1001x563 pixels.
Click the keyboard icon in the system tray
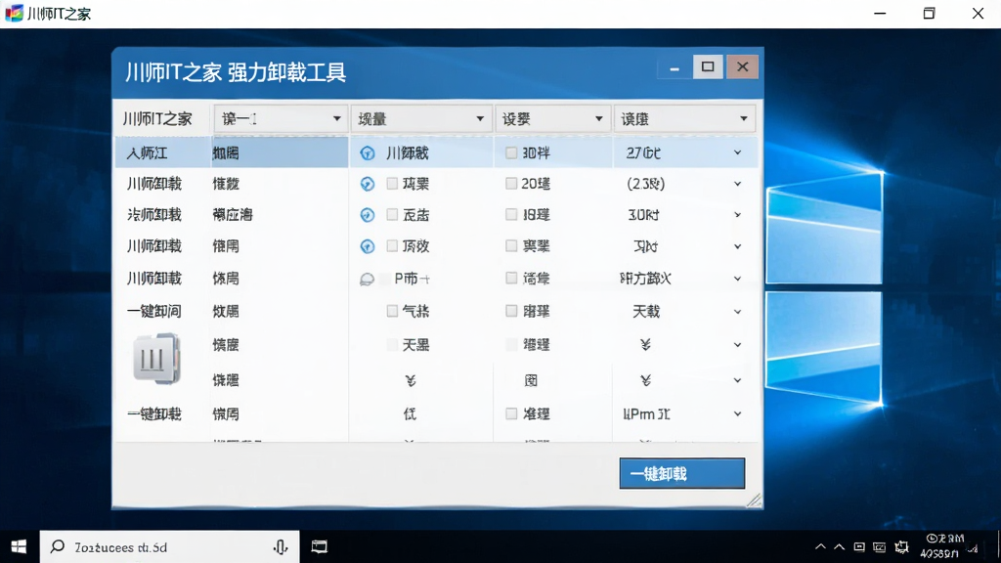tap(879, 547)
